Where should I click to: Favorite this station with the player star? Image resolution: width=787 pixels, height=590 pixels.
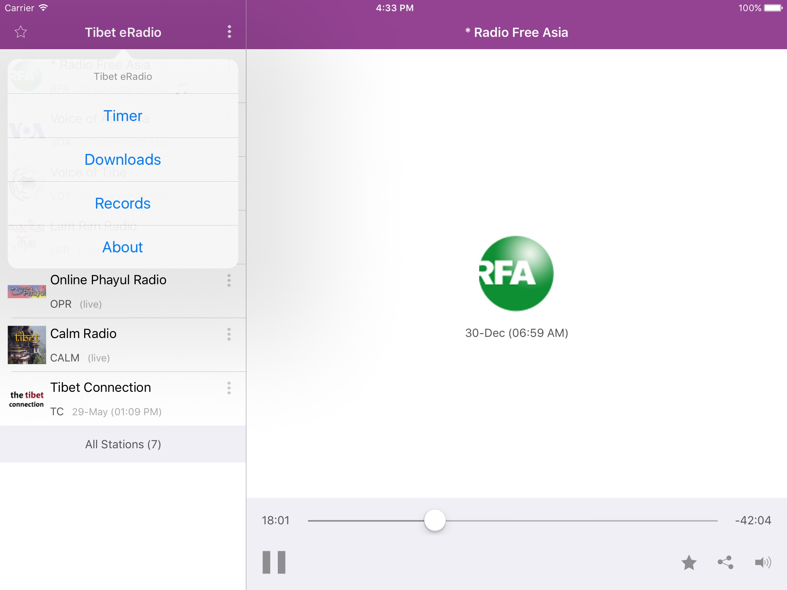[689, 563]
